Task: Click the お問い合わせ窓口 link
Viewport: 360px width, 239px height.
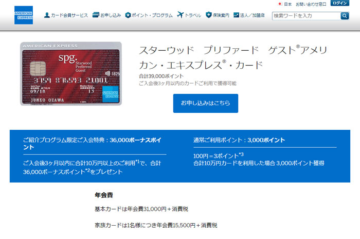Action: (x=311, y=4)
